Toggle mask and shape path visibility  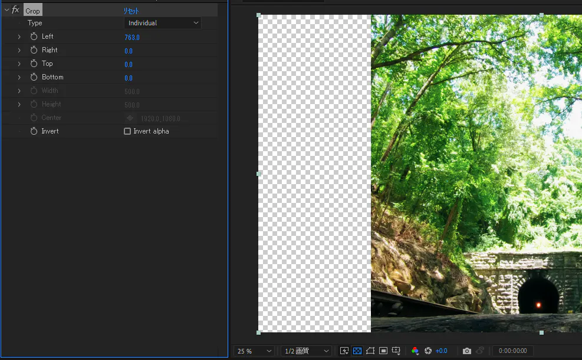(x=370, y=351)
